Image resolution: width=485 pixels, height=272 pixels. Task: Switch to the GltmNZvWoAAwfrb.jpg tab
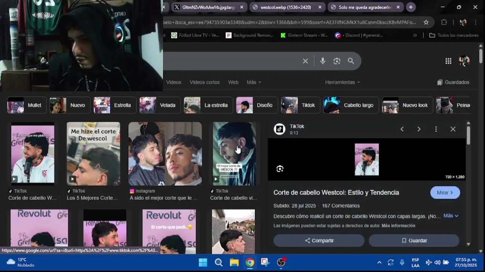coord(209,7)
